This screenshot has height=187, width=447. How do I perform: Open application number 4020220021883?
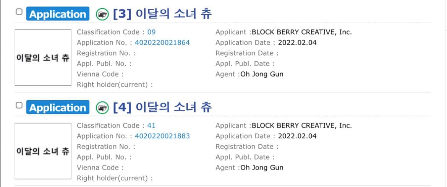coord(162,136)
